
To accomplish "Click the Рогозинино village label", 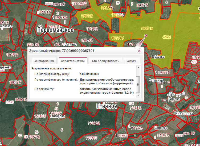I will 68,45.
